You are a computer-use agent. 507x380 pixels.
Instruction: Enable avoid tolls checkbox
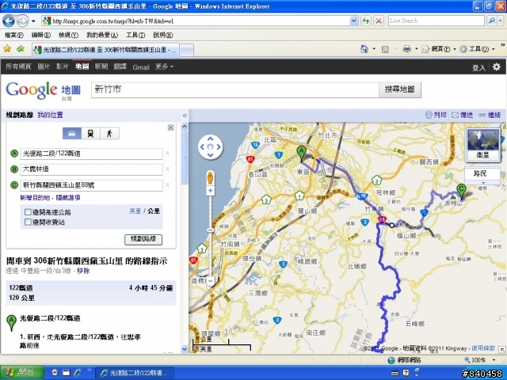click(x=29, y=222)
